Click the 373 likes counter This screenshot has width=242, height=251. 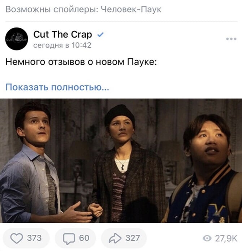click(34, 238)
